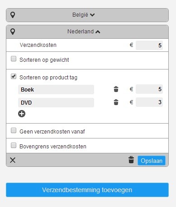
Task: Delete the Boek product tag row
Action: click(116, 89)
